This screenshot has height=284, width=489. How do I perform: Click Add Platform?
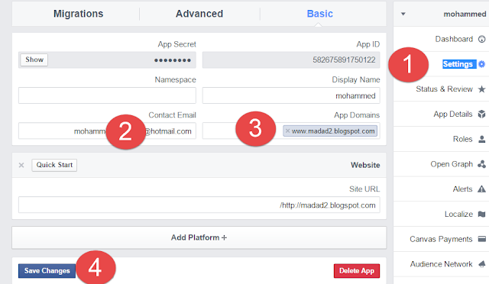[199, 237]
